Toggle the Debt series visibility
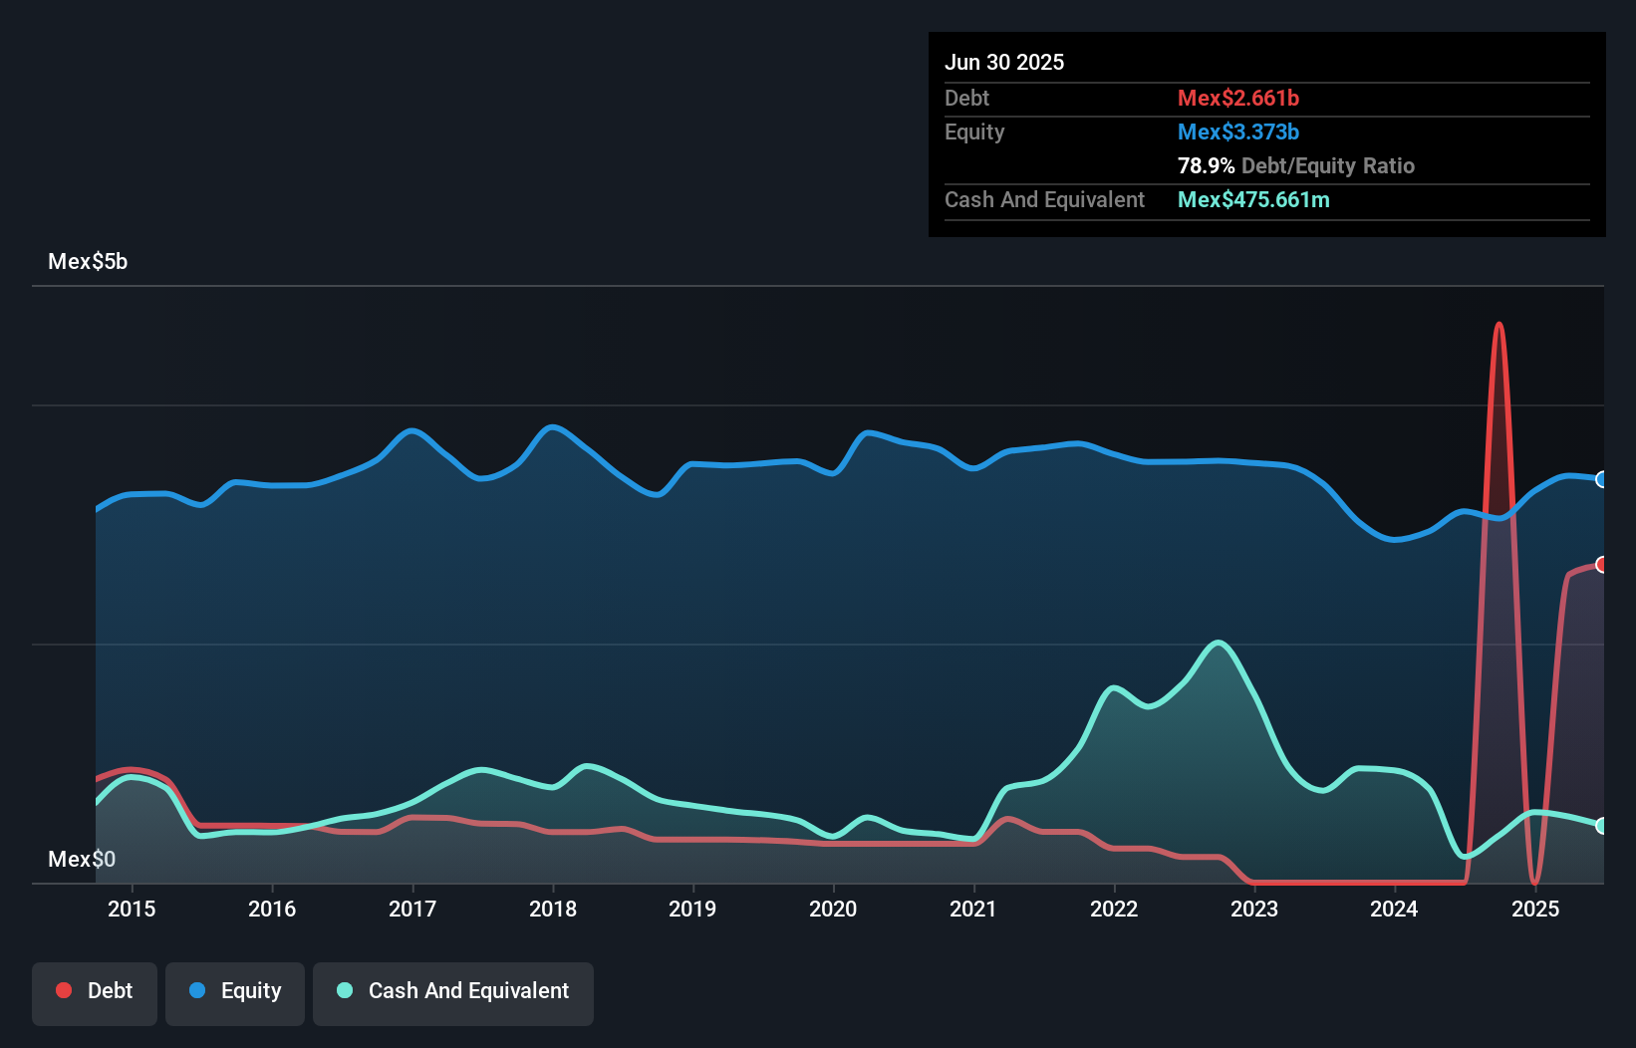1636x1048 pixels. 95,990
